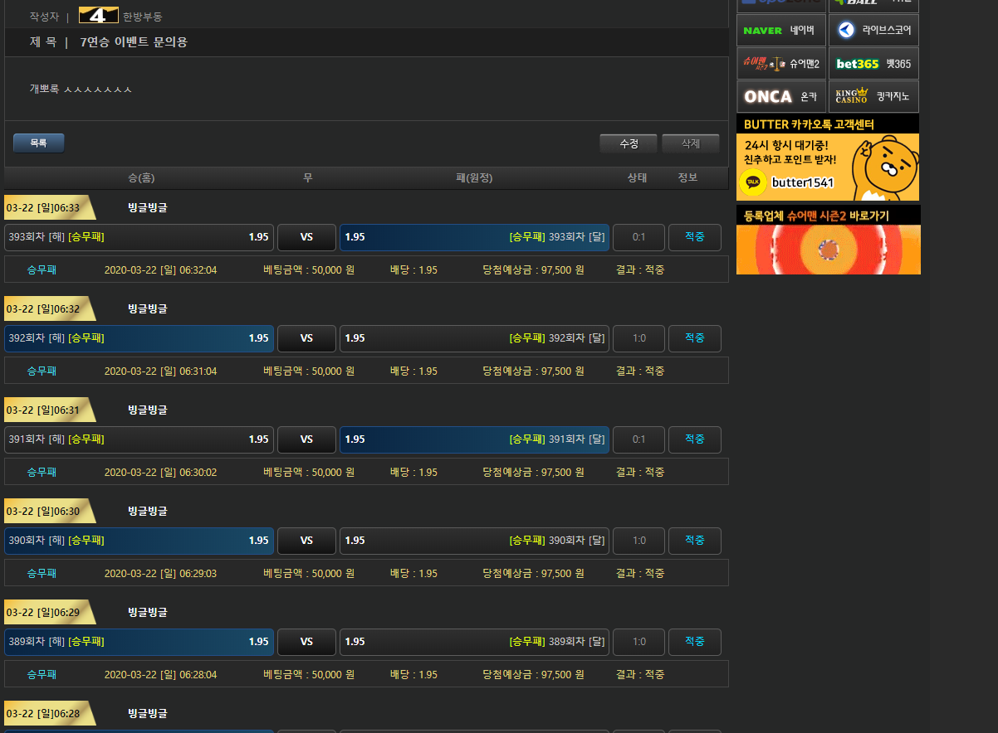Open the 슈어맨 시즌2 바로가기 banner
The width and height of the screenshot is (998, 733).
pyautogui.click(x=827, y=240)
